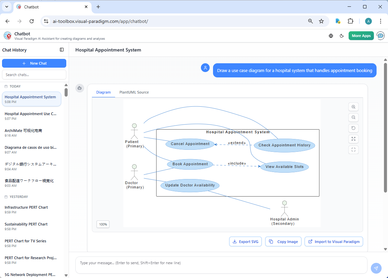Zoom in on the diagram

click(353, 107)
